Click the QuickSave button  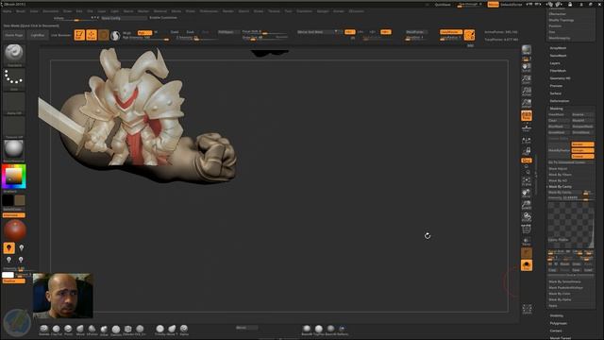click(x=443, y=5)
